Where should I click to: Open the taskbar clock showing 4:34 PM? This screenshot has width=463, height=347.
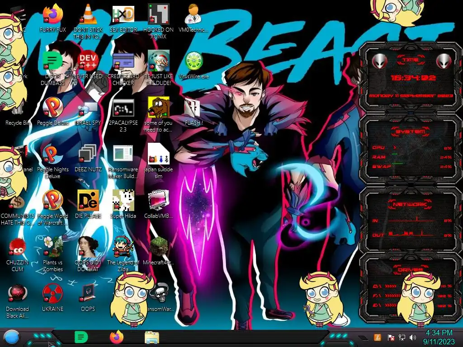point(439,337)
